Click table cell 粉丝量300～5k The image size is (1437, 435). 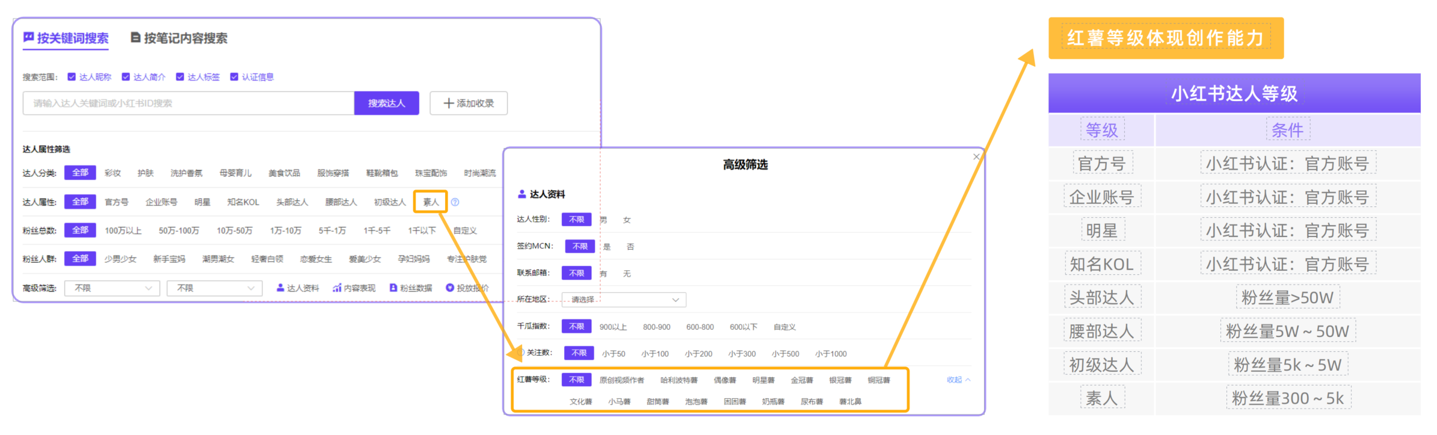[1288, 398]
